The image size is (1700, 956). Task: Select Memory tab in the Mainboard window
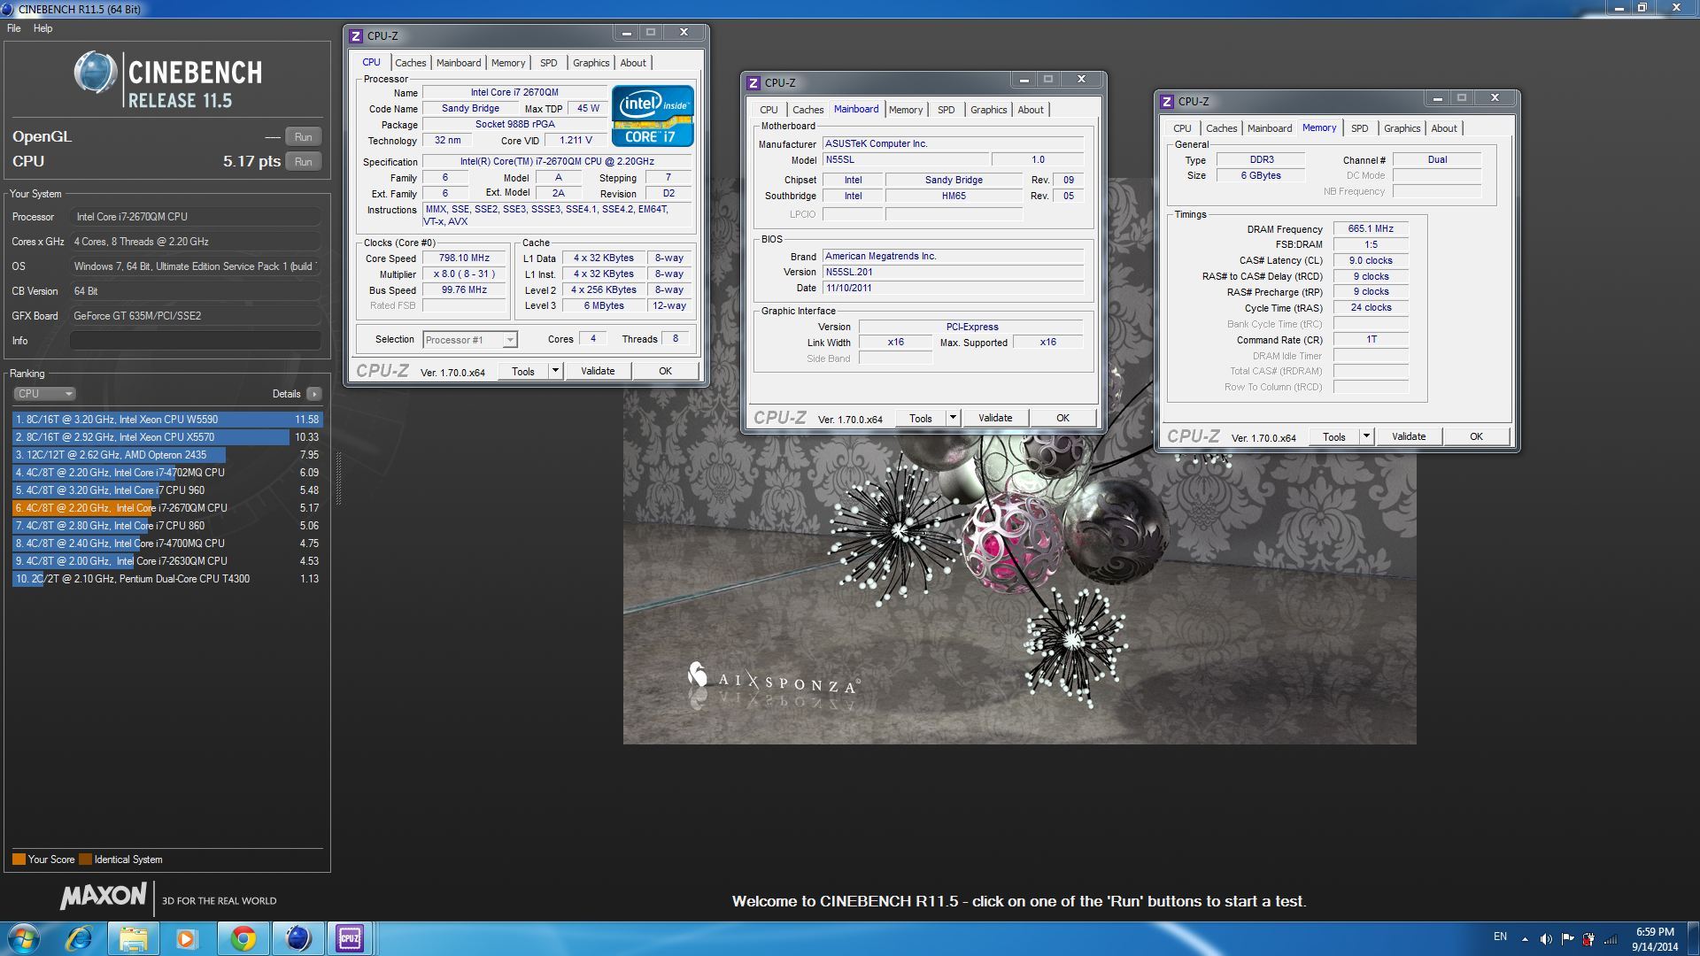pyautogui.click(x=906, y=110)
